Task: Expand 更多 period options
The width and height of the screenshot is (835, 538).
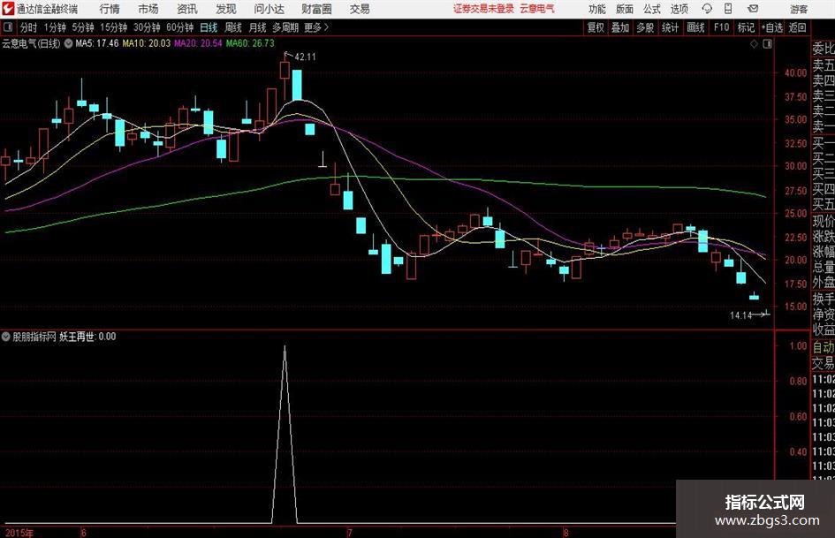Action: click(316, 27)
